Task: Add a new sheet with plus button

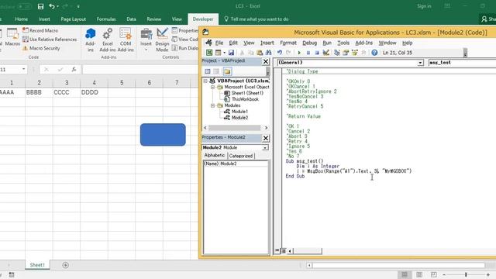Action: tap(65, 265)
